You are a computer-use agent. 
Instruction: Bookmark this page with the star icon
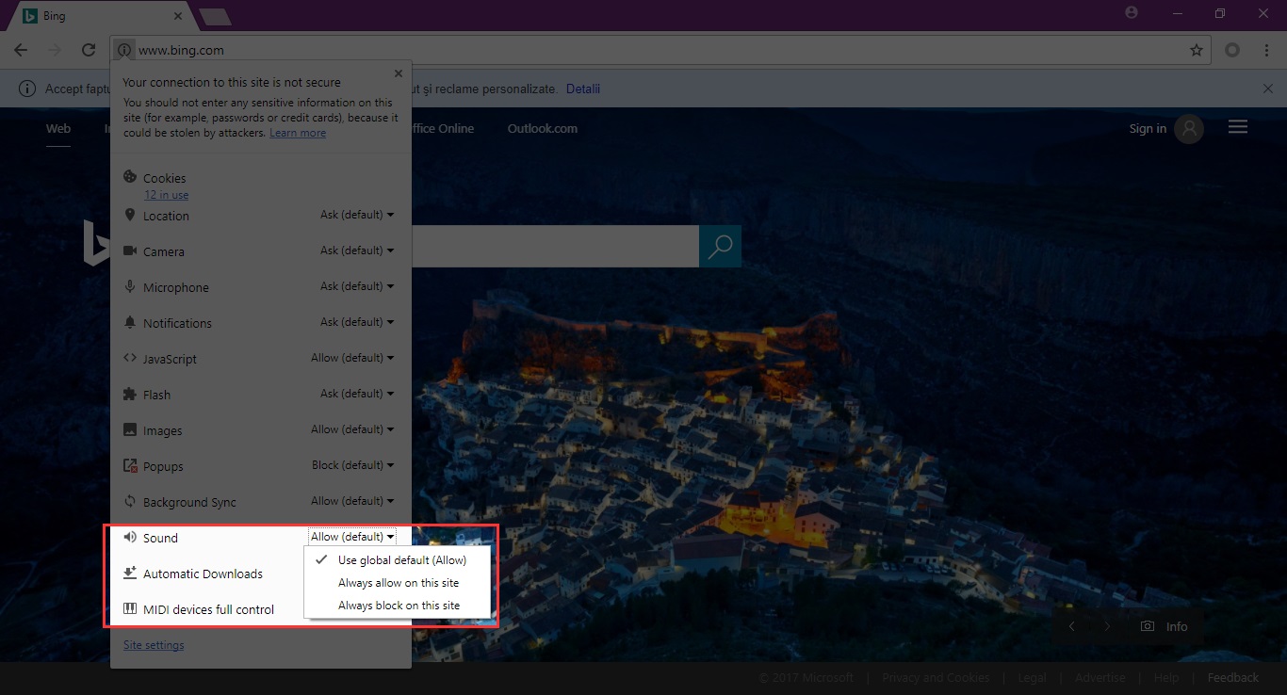click(1197, 50)
